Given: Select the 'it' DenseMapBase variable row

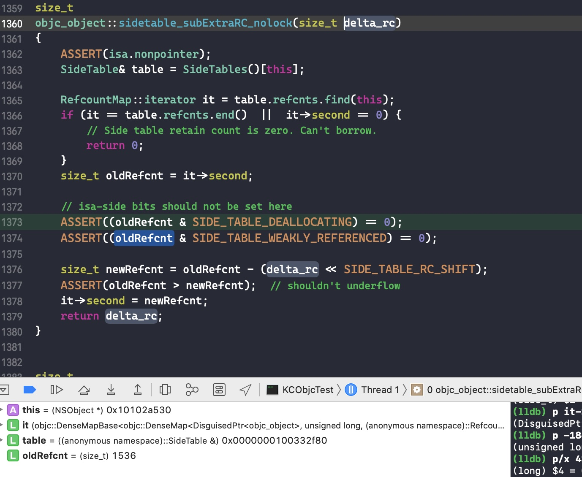Looking at the screenshot, I should click(x=255, y=425).
